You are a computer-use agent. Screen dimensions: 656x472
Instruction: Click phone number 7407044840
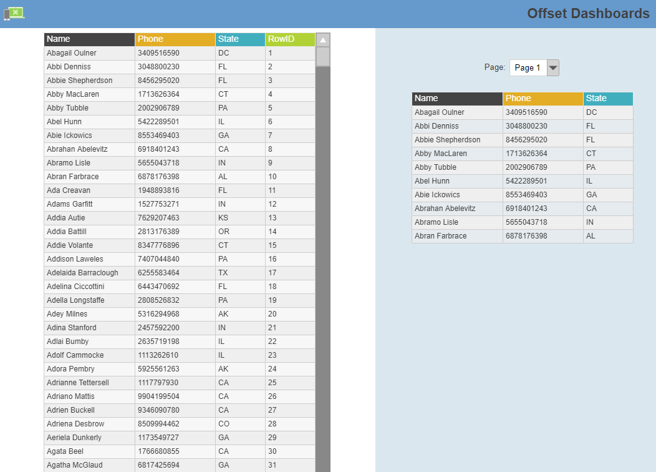pos(158,259)
